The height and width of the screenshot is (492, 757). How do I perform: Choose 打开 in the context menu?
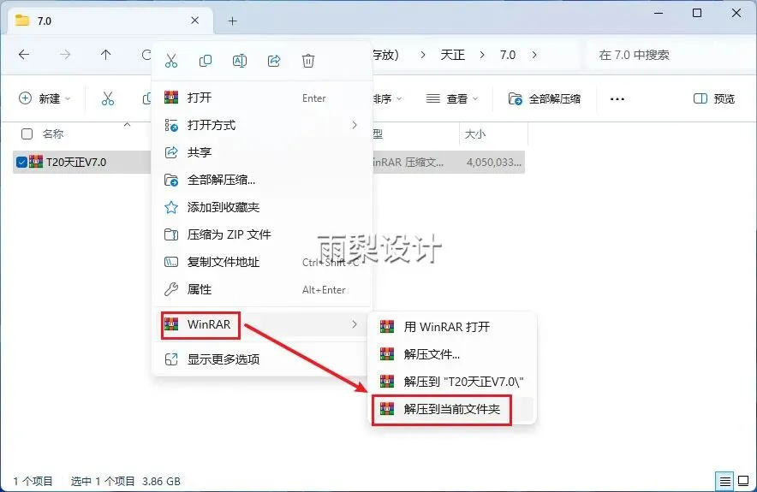point(262,98)
